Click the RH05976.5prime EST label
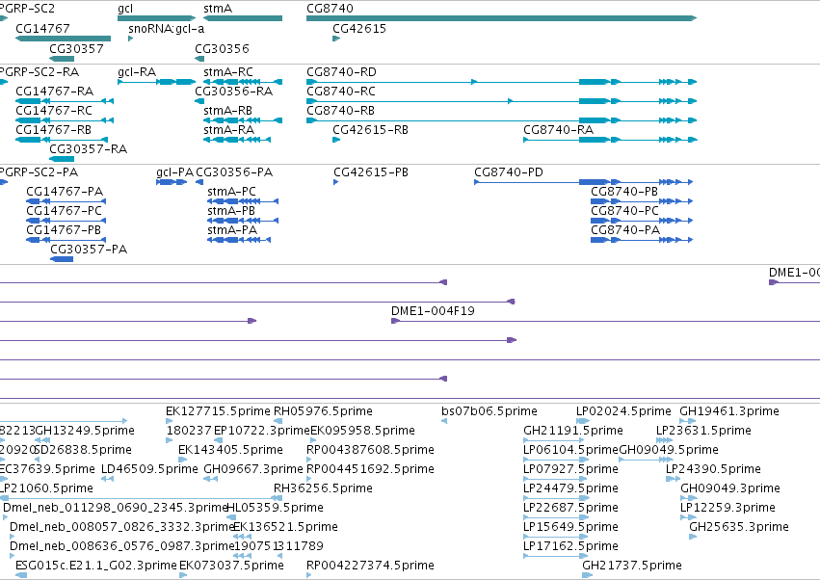 coord(323,411)
